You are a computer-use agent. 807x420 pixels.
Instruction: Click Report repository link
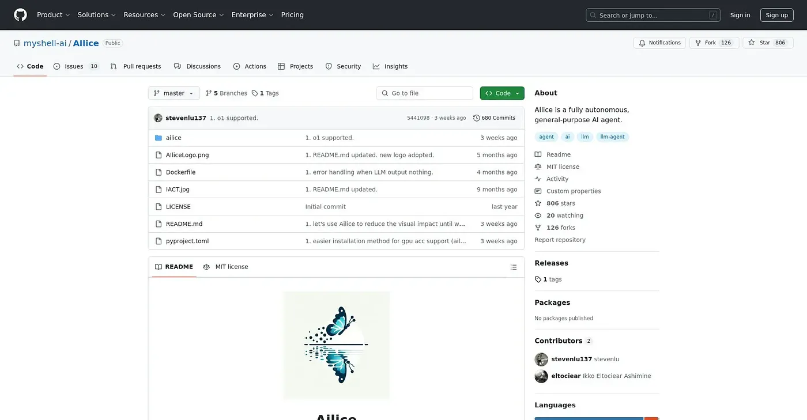click(560, 240)
